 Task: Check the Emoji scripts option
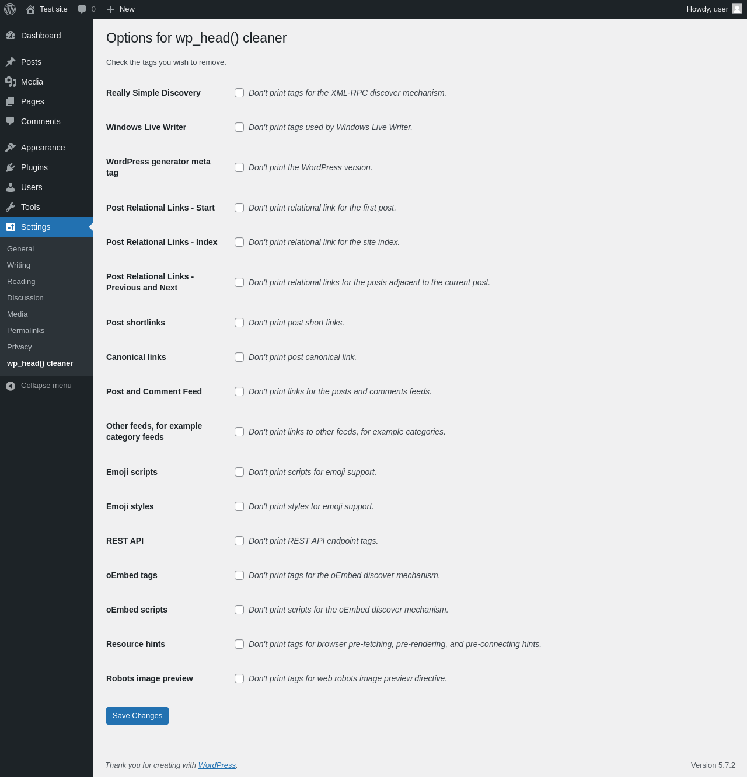(x=239, y=472)
